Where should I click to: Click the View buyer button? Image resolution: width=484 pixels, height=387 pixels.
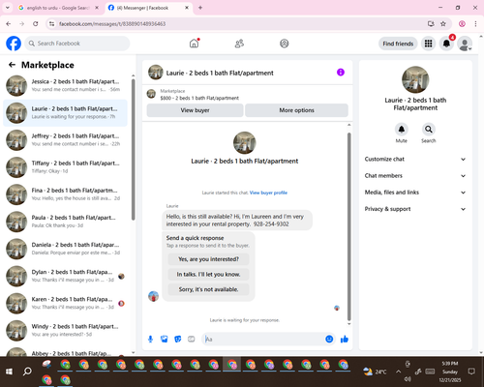point(195,110)
